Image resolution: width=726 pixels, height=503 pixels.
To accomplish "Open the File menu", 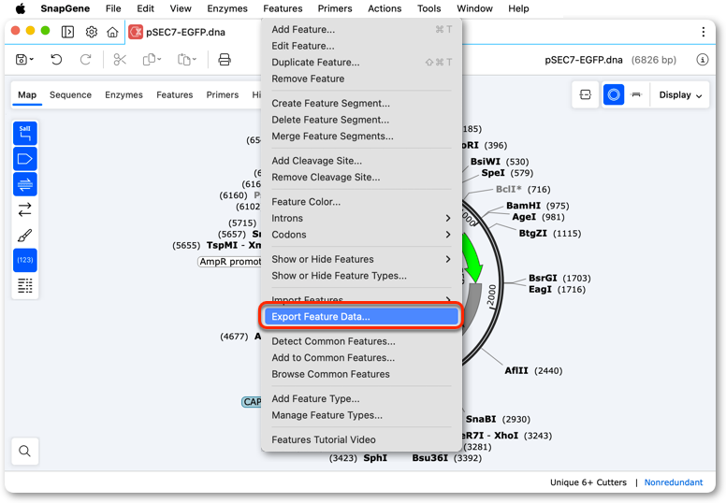I will pos(113,8).
